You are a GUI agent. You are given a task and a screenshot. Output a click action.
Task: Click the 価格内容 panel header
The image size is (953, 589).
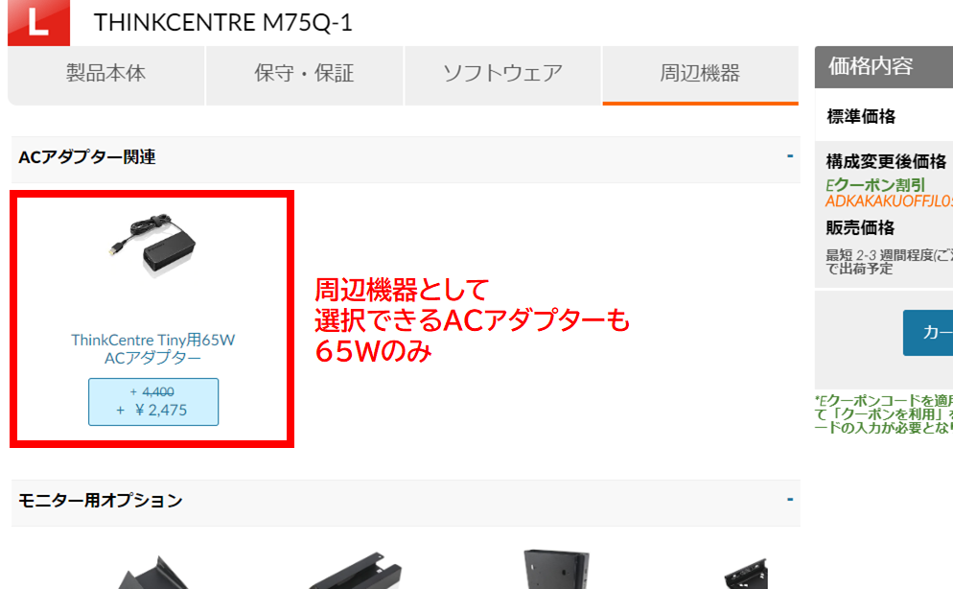point(884,66)
